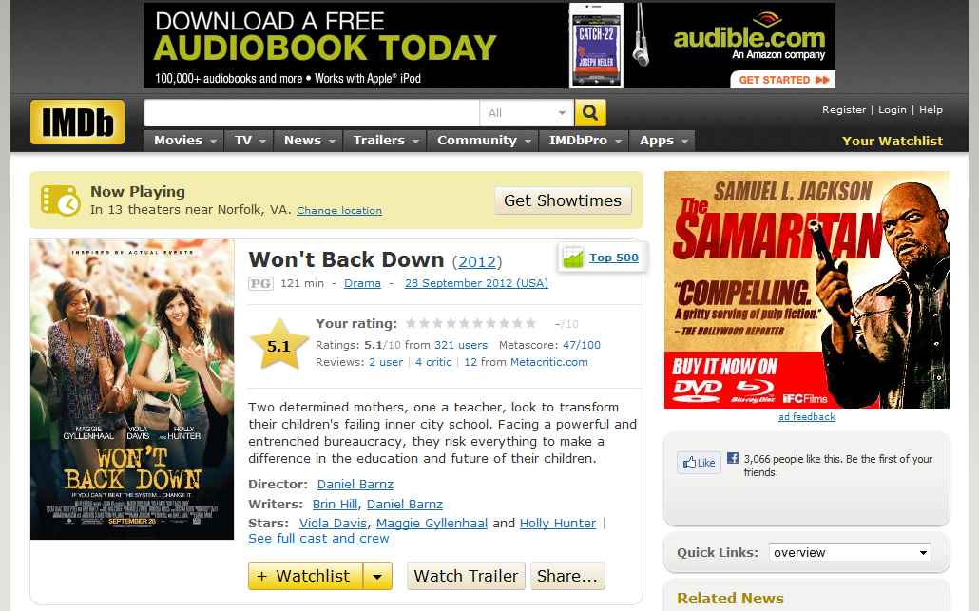
Task: Add movie with the + Watchlist button
Action: [x=305, y=576]
